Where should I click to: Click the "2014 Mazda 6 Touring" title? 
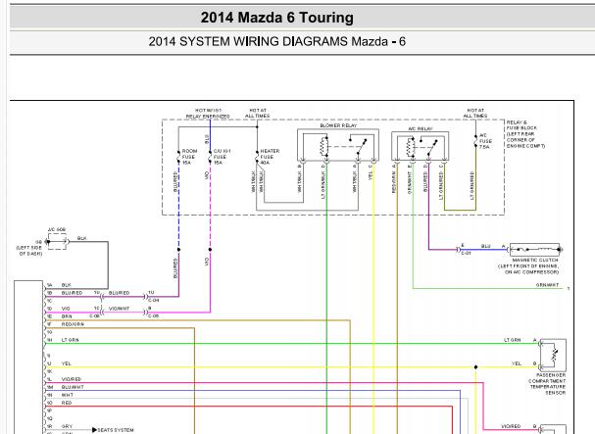coord(277,18)
